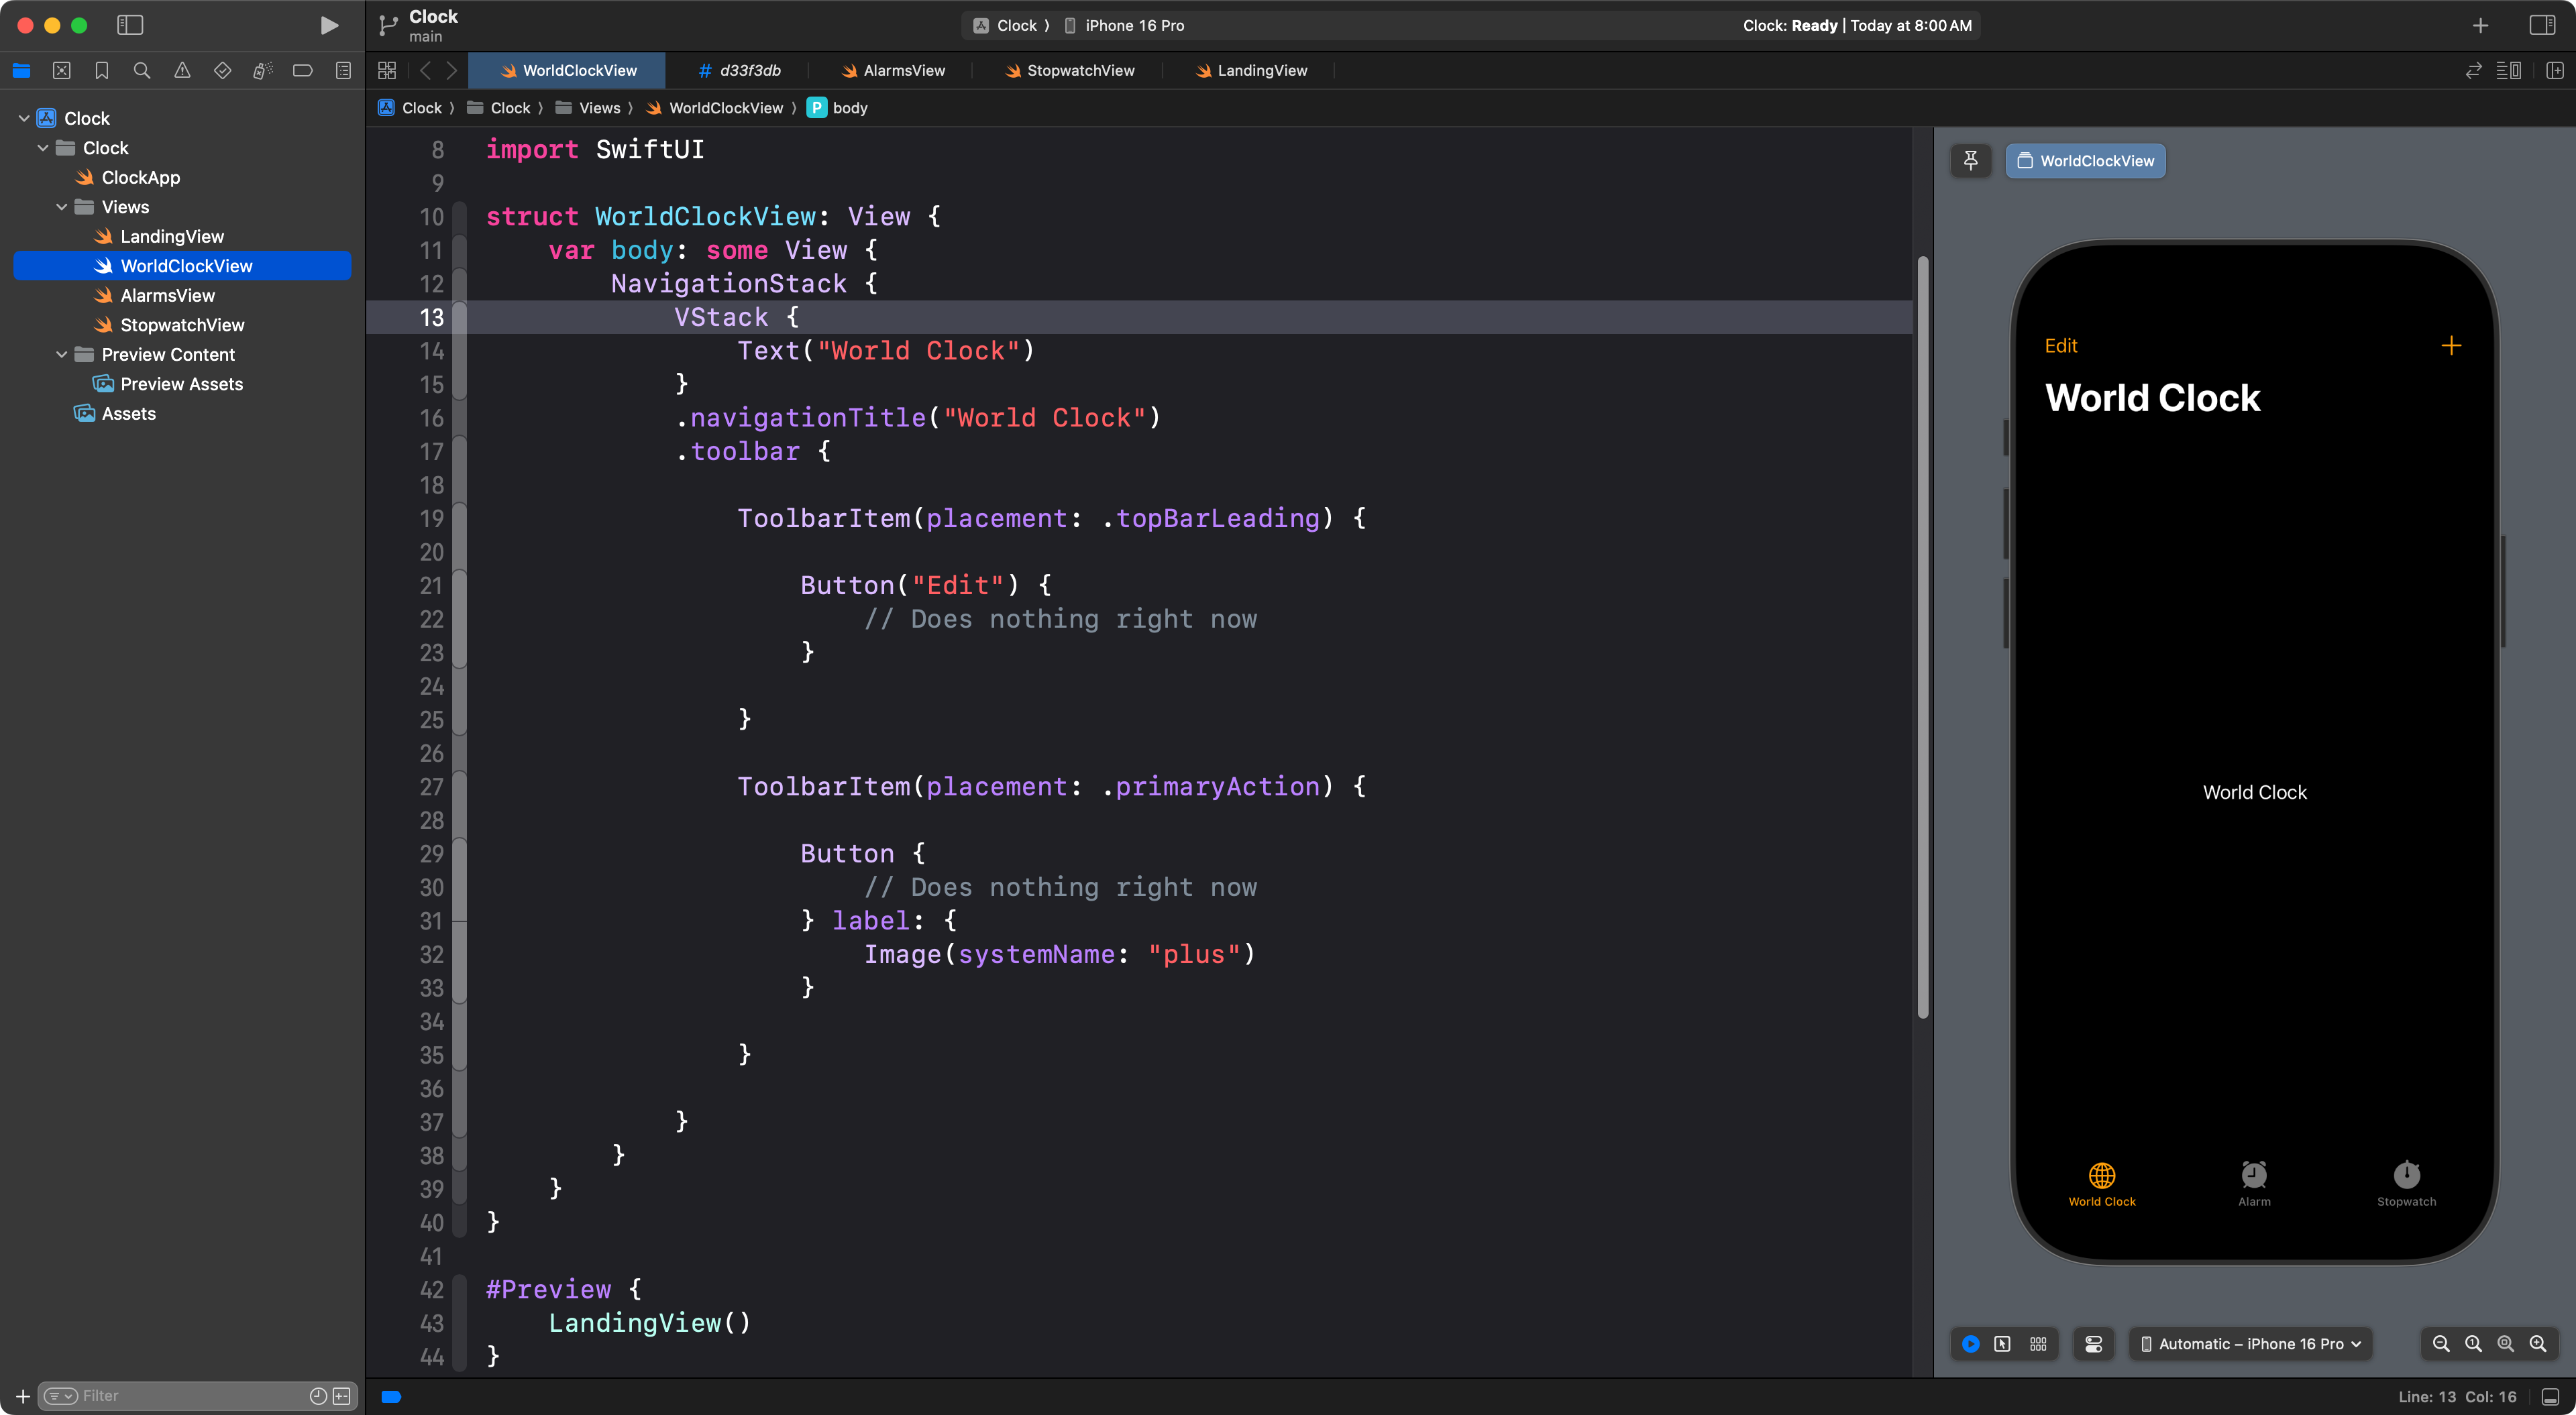Open the Source Control navigator icon
The height and width of the screenshot is (1415, 2576).
click(x=61, y=70)
